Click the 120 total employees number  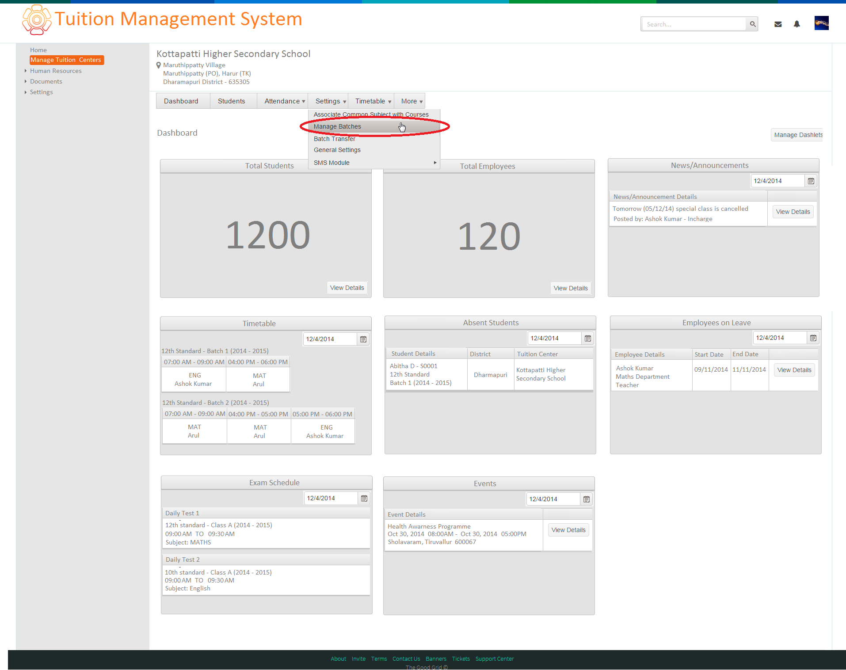[x=489, y=236]
